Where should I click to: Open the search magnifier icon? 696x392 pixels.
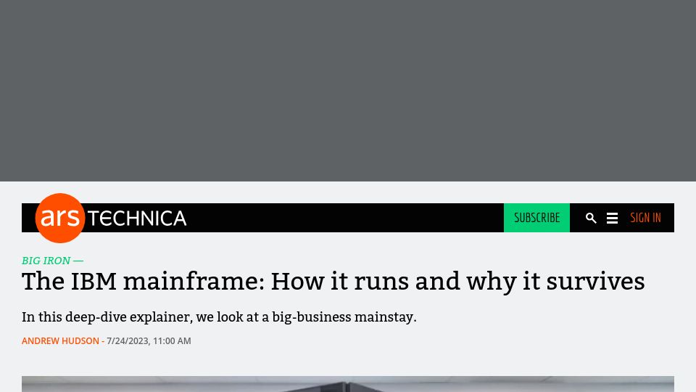point(591,218)
